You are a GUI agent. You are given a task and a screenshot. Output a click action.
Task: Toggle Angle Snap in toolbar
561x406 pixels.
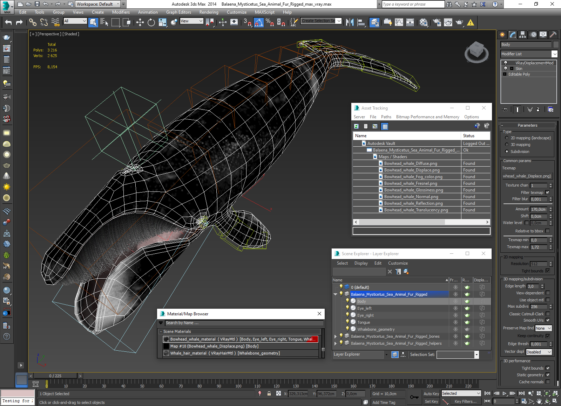click(x=258, y=22)
